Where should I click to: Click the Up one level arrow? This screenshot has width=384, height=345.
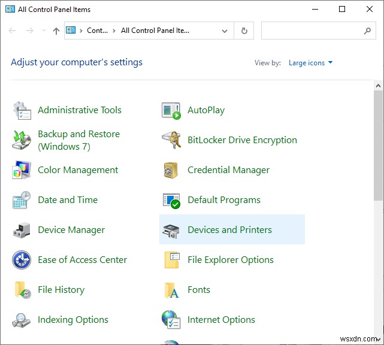click(x=56, y=31)
